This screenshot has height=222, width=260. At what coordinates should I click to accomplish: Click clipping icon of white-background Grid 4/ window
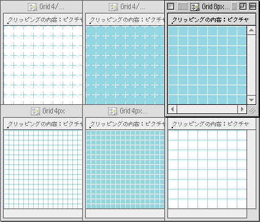pos(32,7)
